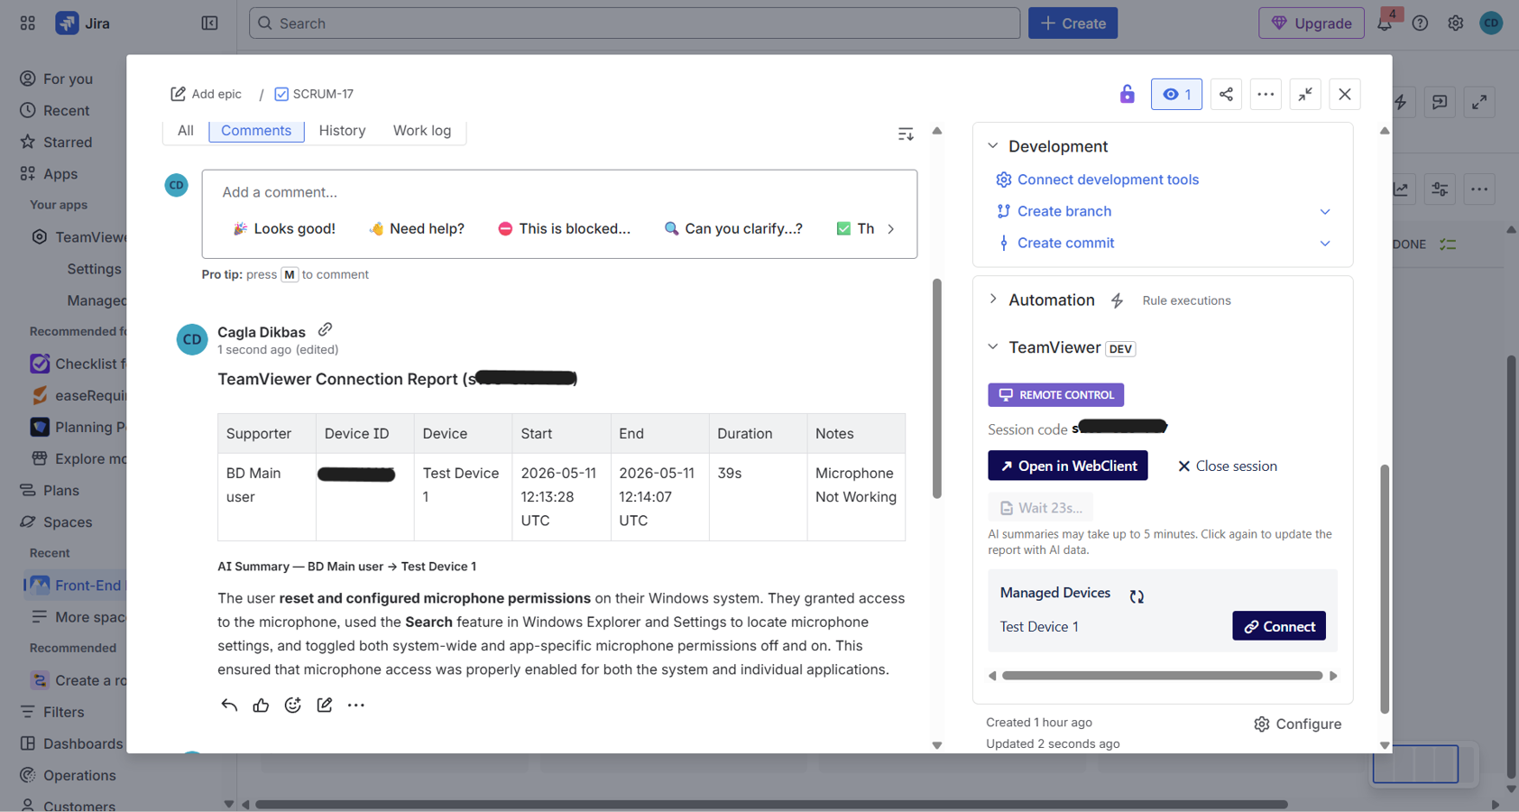Screen dimensions: 1519x812
Task: Click the Create button in top bar
Action: point(1073,23)
